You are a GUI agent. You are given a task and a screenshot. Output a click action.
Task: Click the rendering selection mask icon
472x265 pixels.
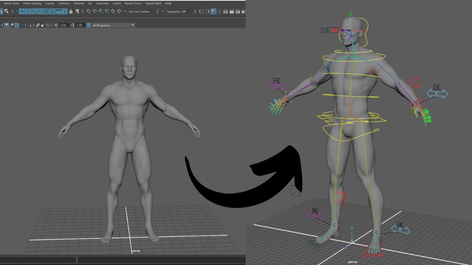click(58, 11)
